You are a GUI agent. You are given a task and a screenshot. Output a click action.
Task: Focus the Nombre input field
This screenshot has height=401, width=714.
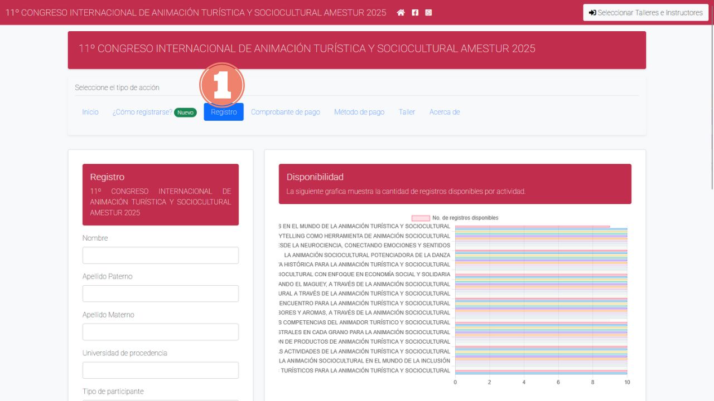pos(161,255)
